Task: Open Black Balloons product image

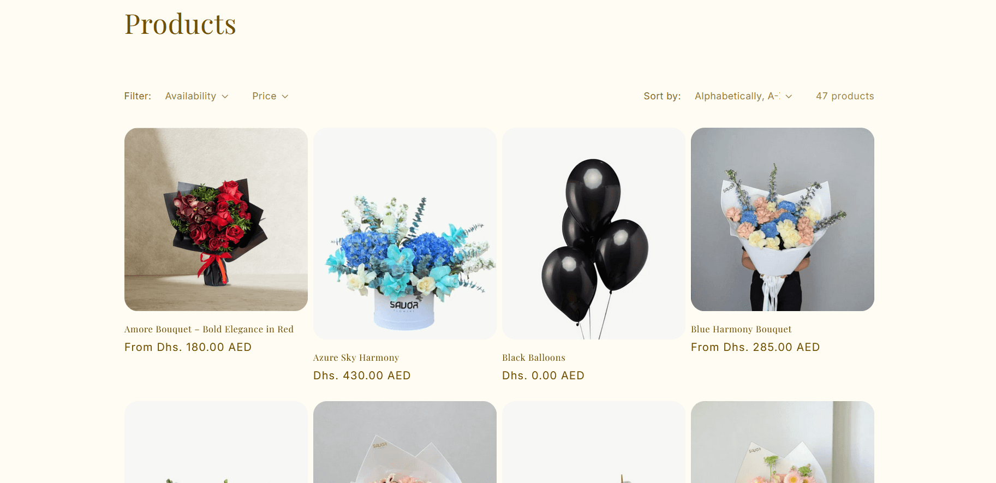Action: coord(594,234)
